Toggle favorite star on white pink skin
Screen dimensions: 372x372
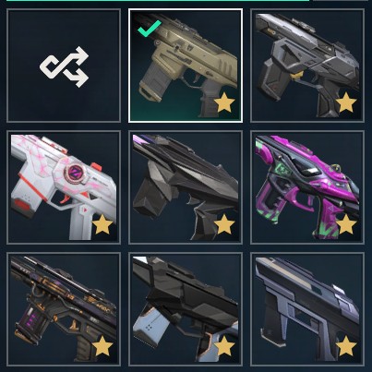tap(102, 224)
